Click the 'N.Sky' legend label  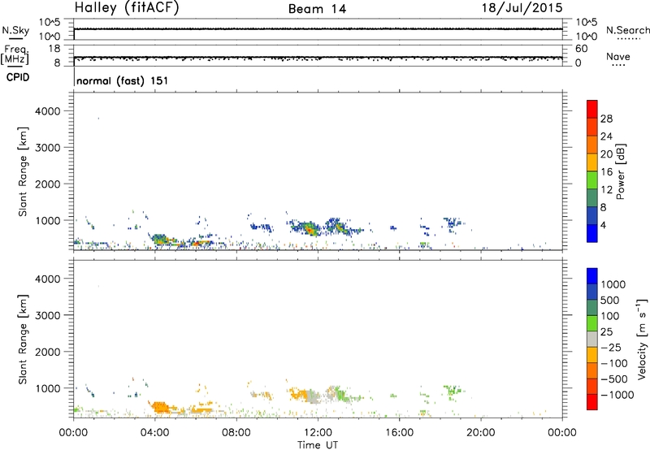pyautogui.click(x=15, y=30)
